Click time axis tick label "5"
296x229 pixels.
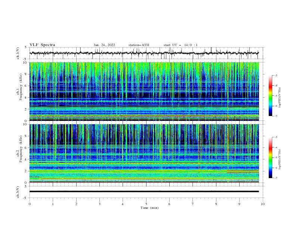coord(146,204)
